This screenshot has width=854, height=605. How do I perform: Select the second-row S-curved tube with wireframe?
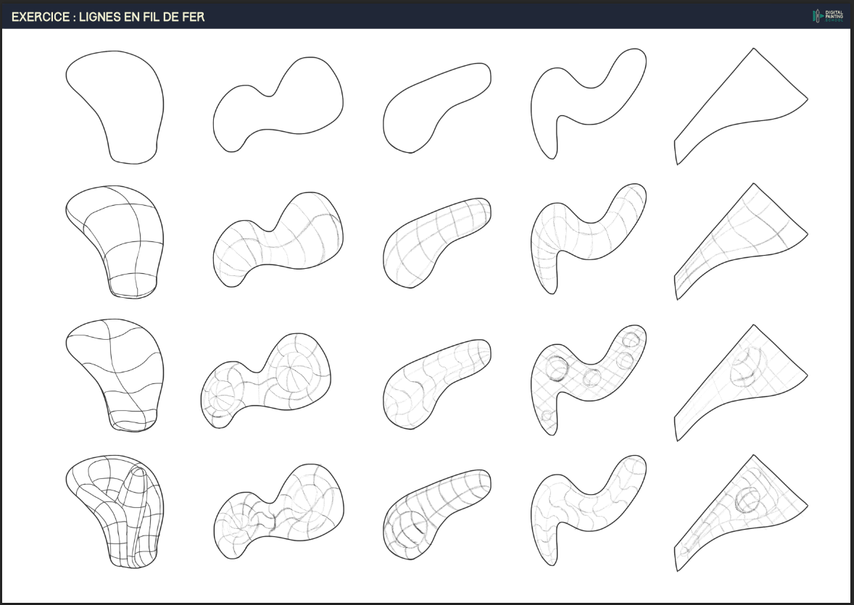(584, 239)
